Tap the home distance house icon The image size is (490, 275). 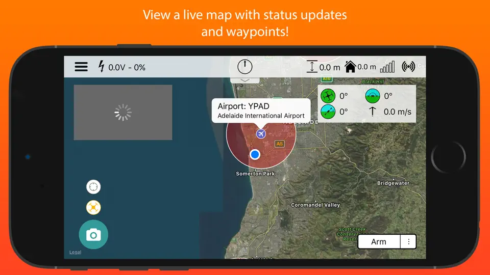[x=350, y=67]
